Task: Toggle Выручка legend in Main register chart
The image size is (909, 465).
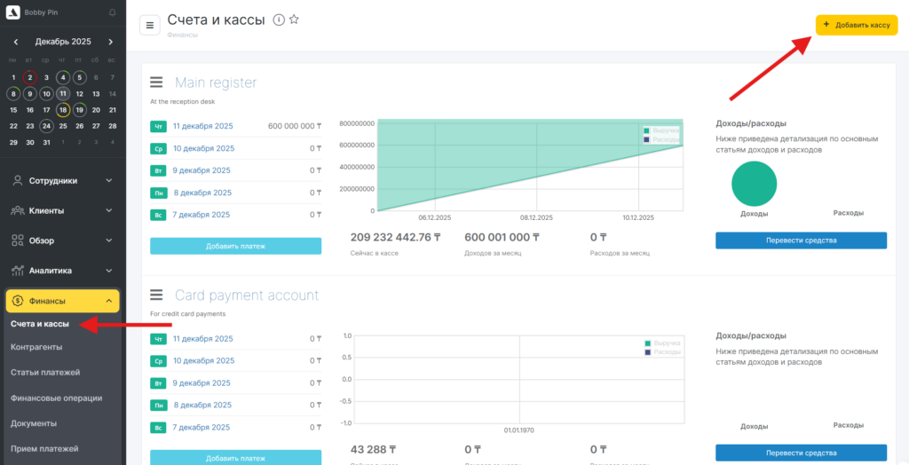Action: [661, 130]
